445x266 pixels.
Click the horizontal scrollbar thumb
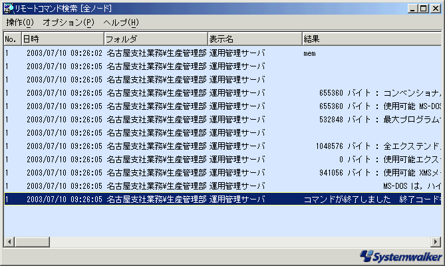click(33, 242)
